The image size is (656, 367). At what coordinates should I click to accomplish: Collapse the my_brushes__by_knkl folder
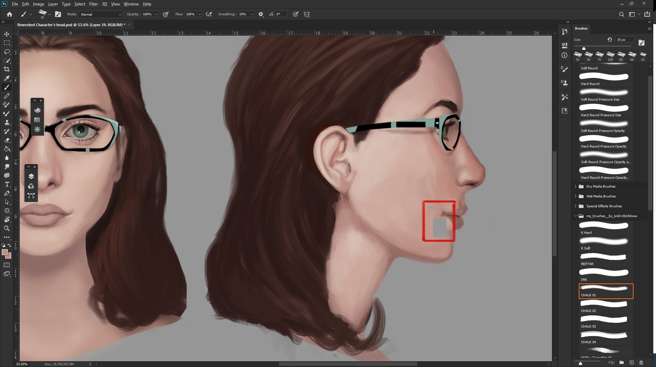(575, 216)
